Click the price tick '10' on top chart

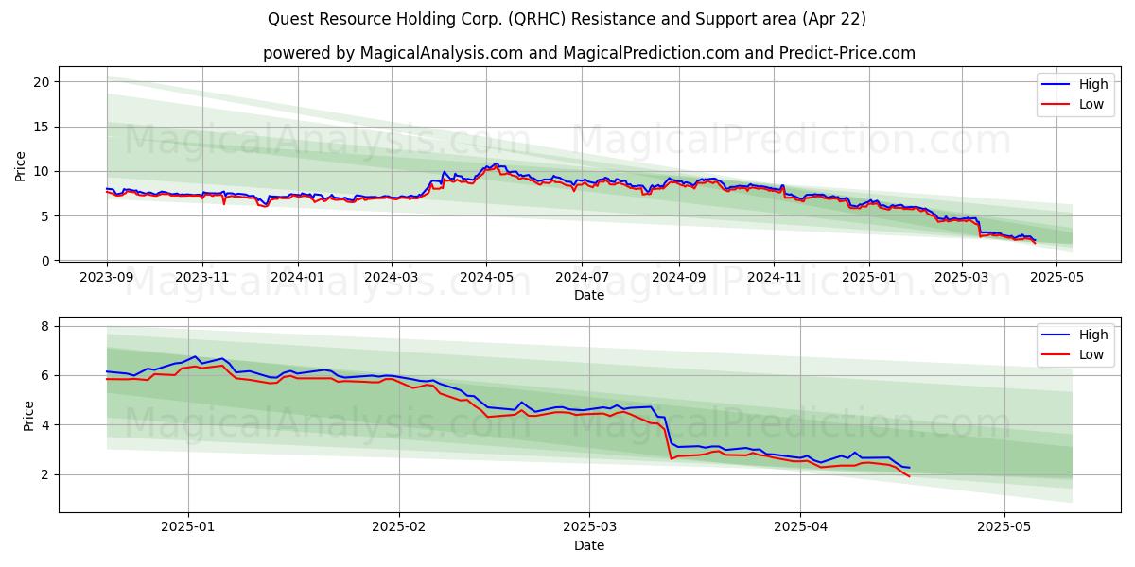tap(41, 171)
